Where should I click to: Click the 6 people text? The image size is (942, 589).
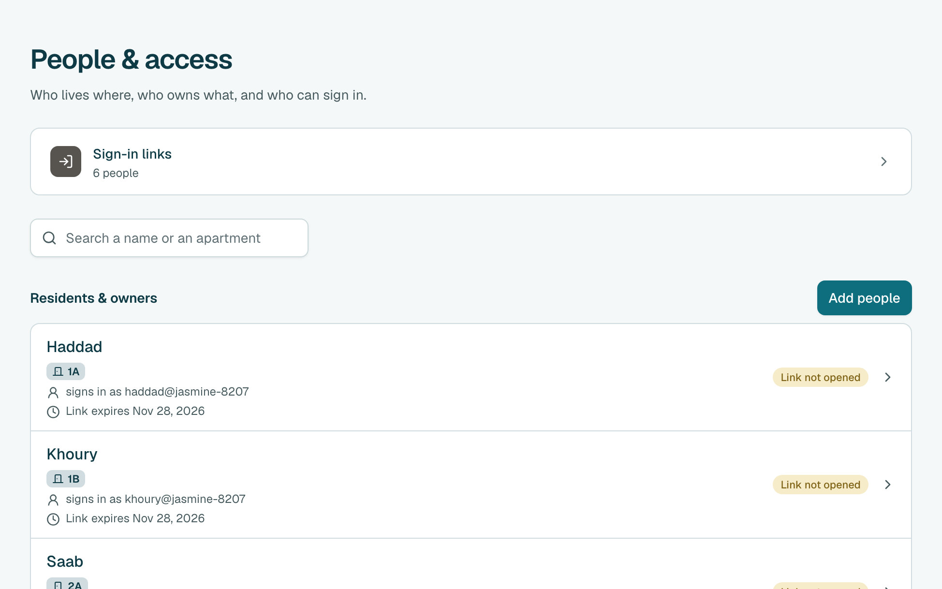[116, 173]
